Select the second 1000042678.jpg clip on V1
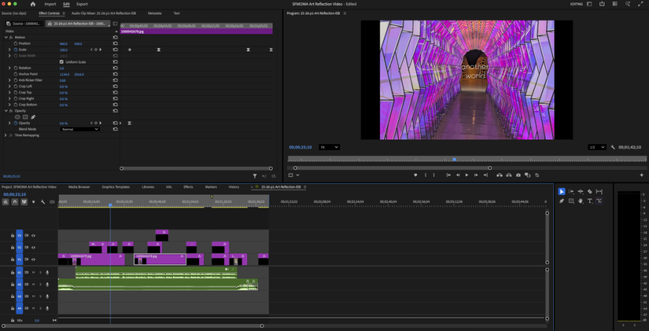 tap(160, 259)
